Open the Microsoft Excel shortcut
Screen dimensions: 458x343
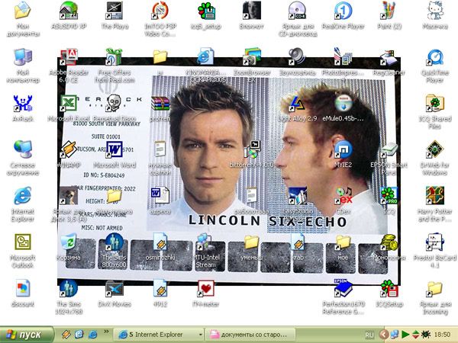(x=69, y=103)
